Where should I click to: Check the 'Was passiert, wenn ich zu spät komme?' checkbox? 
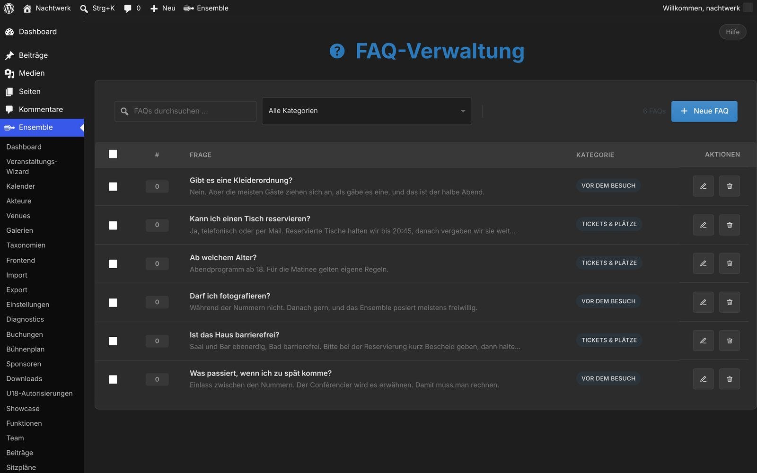point(113,379)
